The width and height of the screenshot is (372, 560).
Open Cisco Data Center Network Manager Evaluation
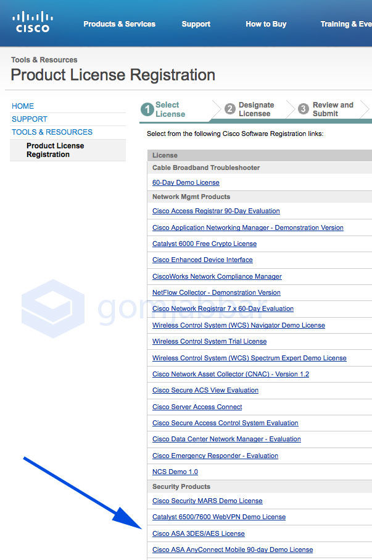[226, 439]
